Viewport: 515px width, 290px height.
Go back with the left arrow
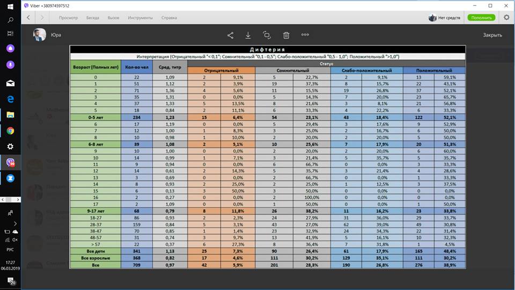(28, 17)
